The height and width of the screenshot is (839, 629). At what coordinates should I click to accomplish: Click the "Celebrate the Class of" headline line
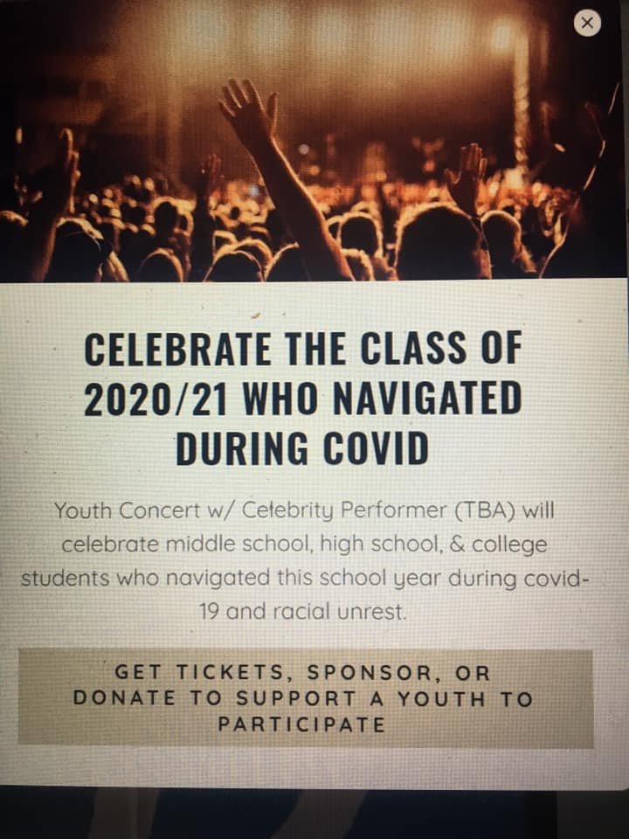(x=302, y=350)
